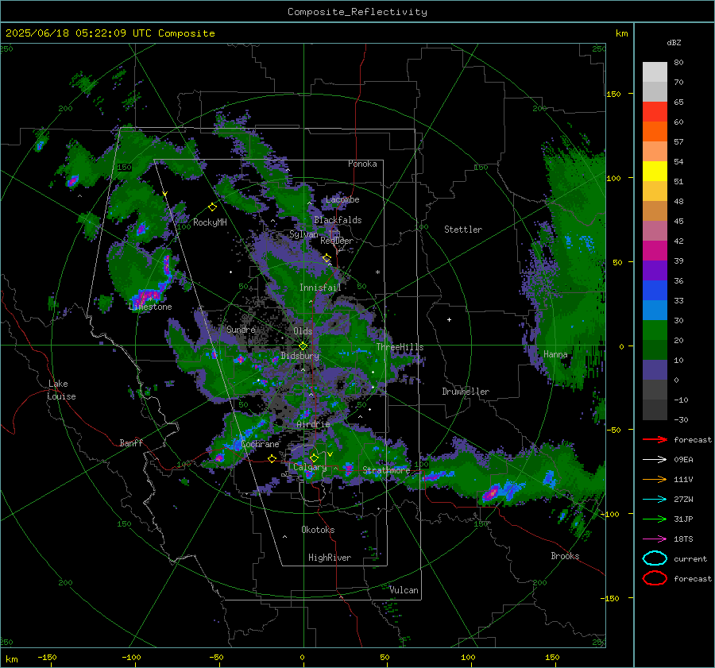Click the green 31JP arrow symbol

[x=655, y=519]
